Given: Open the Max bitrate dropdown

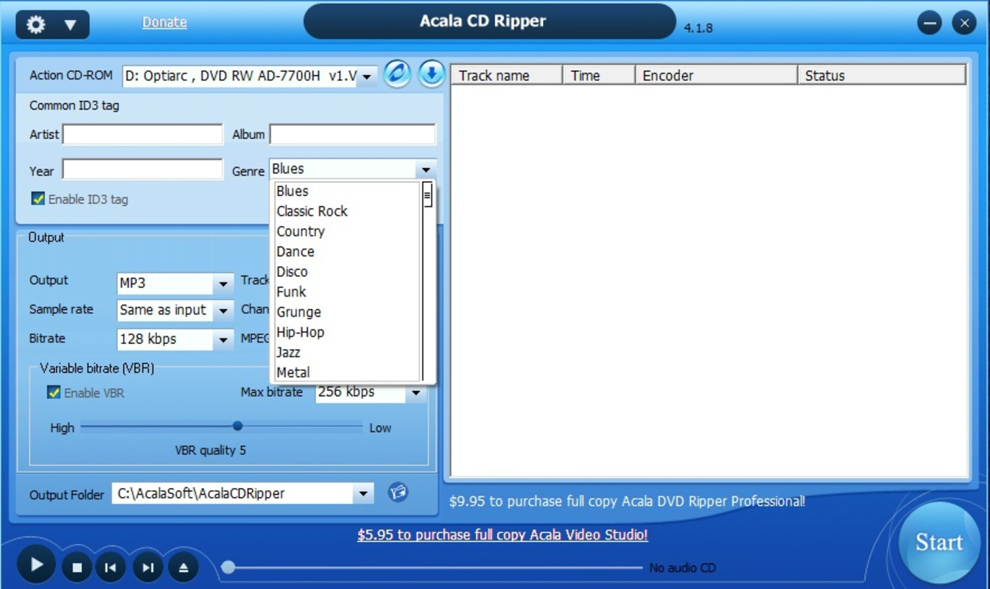Looking at the screenshot, I should pos(416,393).
